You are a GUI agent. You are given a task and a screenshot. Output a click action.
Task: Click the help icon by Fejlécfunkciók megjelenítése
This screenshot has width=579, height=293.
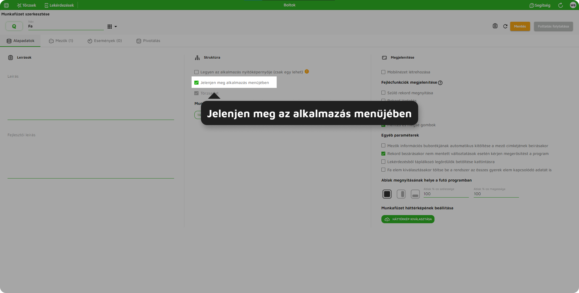[x=440, y=83]
